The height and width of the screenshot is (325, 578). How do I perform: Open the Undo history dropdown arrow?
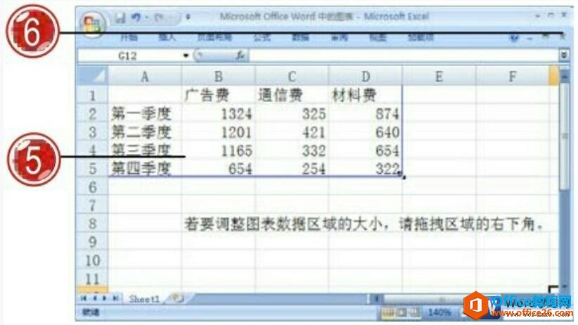[x=146, y=18]
